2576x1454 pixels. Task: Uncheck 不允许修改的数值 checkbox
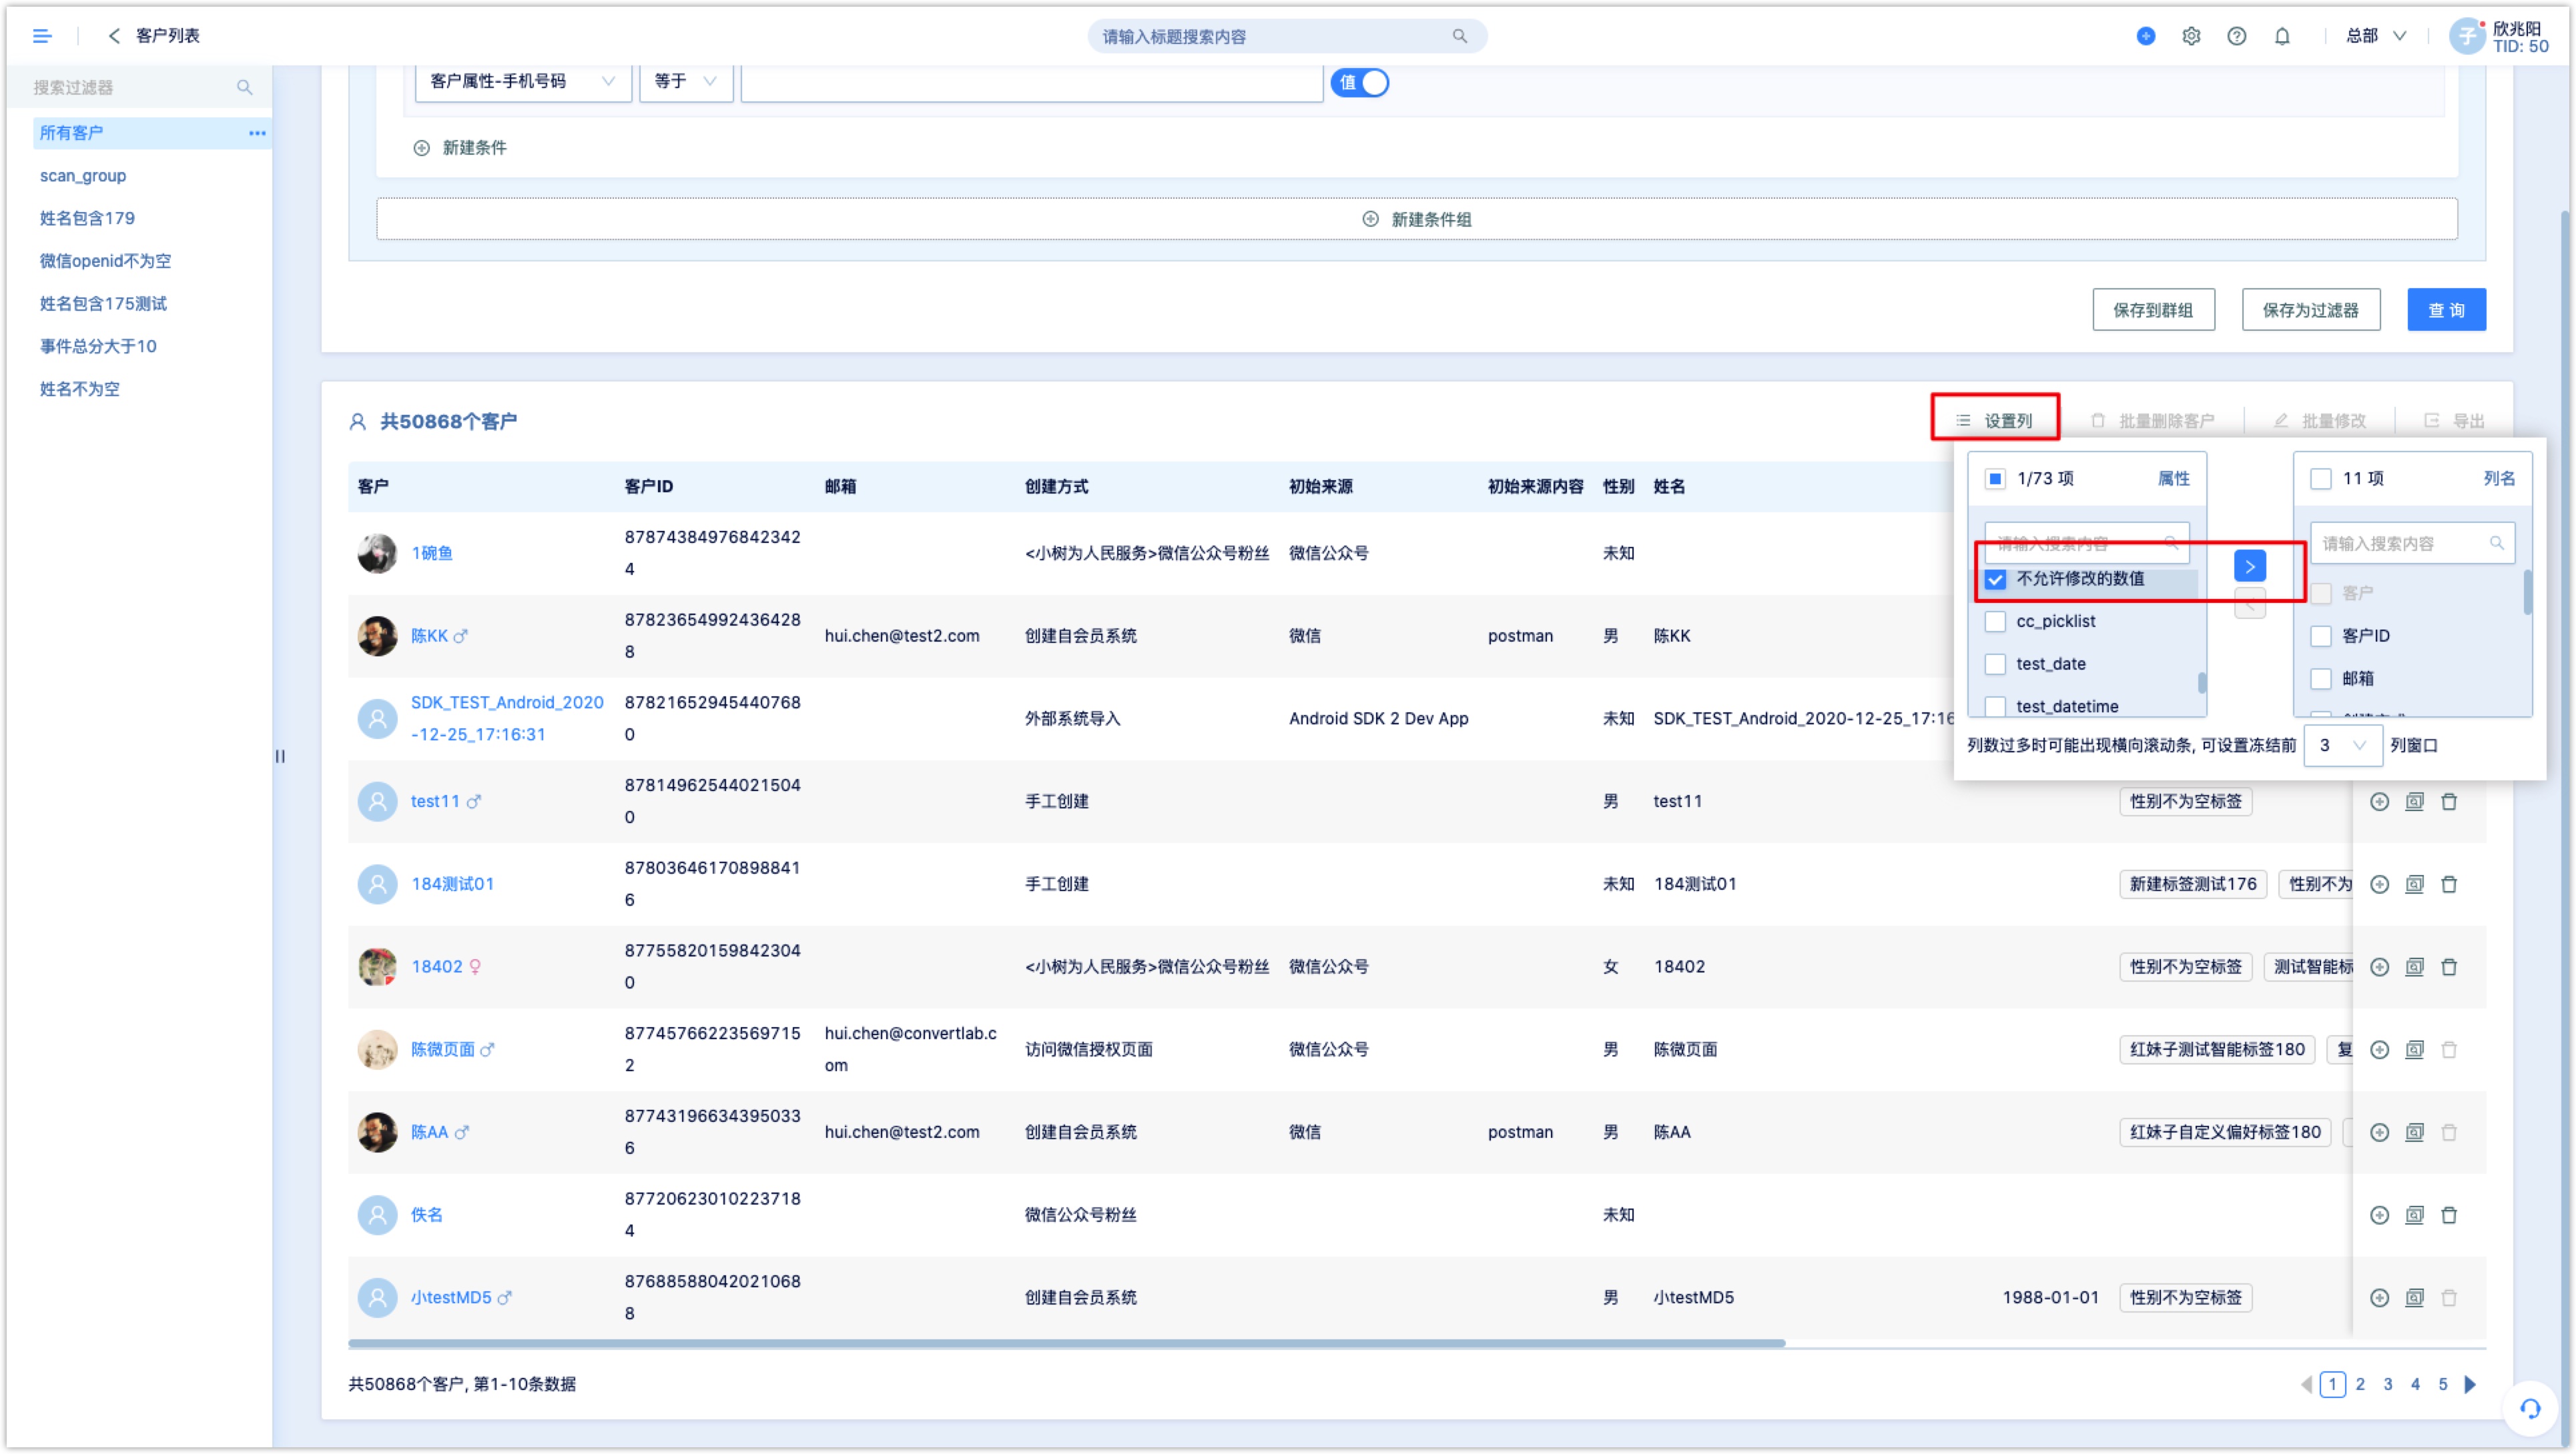point(1994,580)
